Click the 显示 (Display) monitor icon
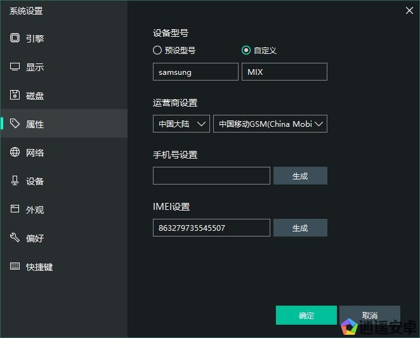The image size is (420, 338). (15, 67)
